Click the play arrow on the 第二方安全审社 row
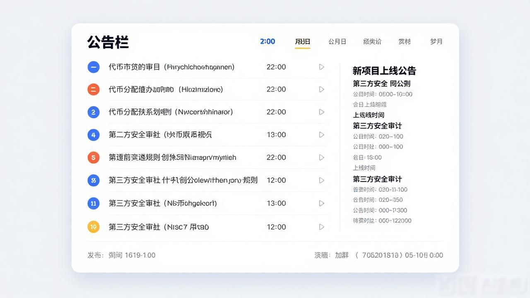This screenshot has height=298, width=530. (321, 135)
